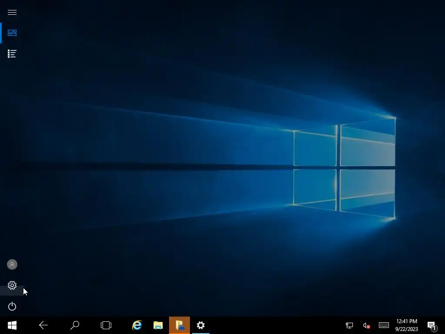Viewport: 445px width, 334px height.
Task: Activate the highlighted orange taskbar app
Action: click(179, 325)
